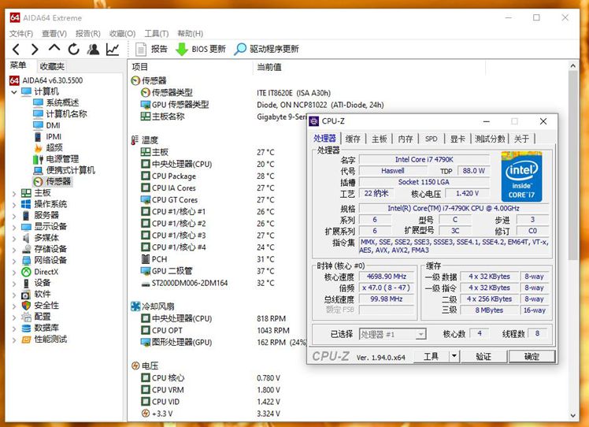Open the 查看(V) menu
Viewport: 589px width, 427px height.
pos(54,33)
